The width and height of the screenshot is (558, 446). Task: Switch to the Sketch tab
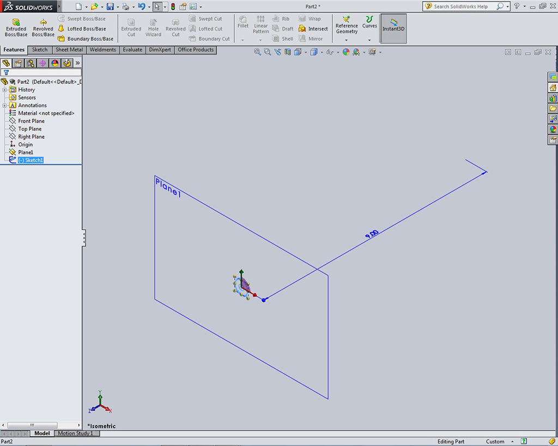coord(40,50)
